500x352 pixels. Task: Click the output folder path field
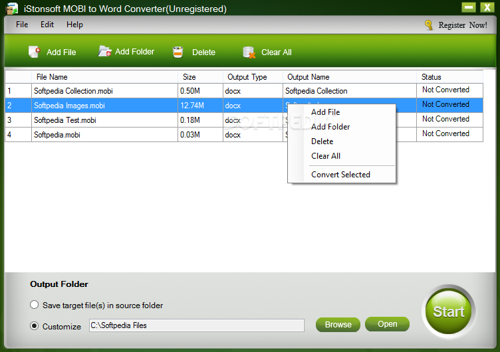(196, 325)
